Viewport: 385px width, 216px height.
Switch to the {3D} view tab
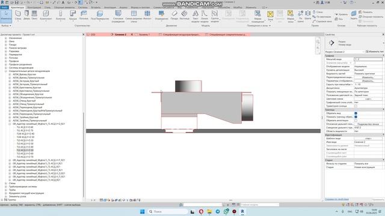pyautogui.click(x=93, y=35)
